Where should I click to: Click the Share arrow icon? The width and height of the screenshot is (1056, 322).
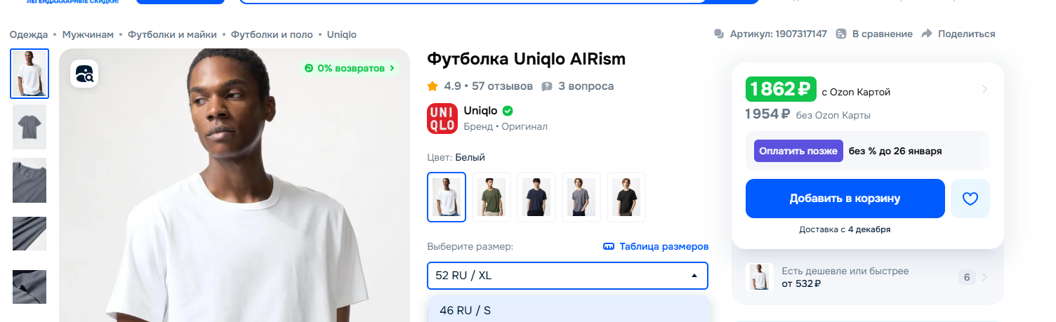click(x=926, y=34)
